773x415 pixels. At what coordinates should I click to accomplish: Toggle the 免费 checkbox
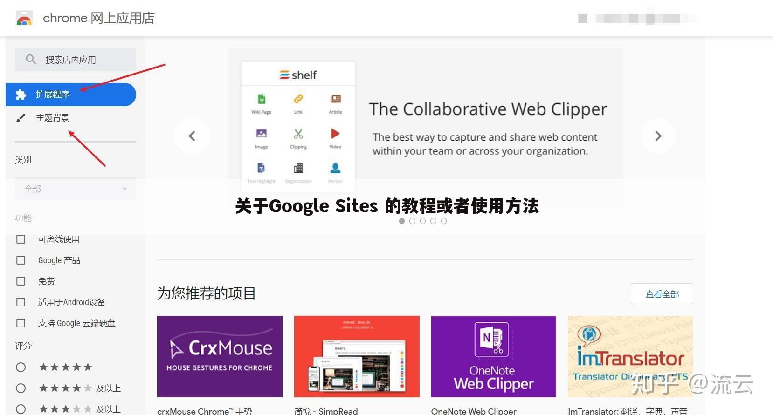pos(21,281)
